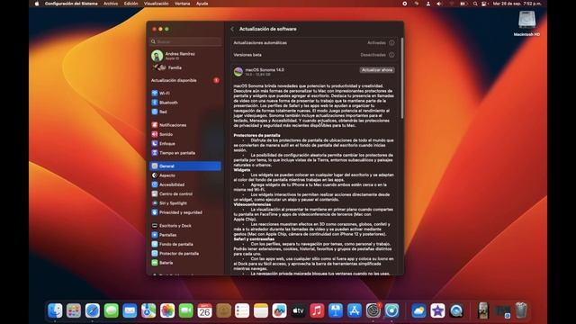Open the Ventana menu

pyautogui.click(x=182, y=4)
